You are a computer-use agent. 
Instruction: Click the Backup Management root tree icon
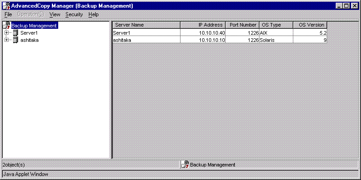point(7,25)
